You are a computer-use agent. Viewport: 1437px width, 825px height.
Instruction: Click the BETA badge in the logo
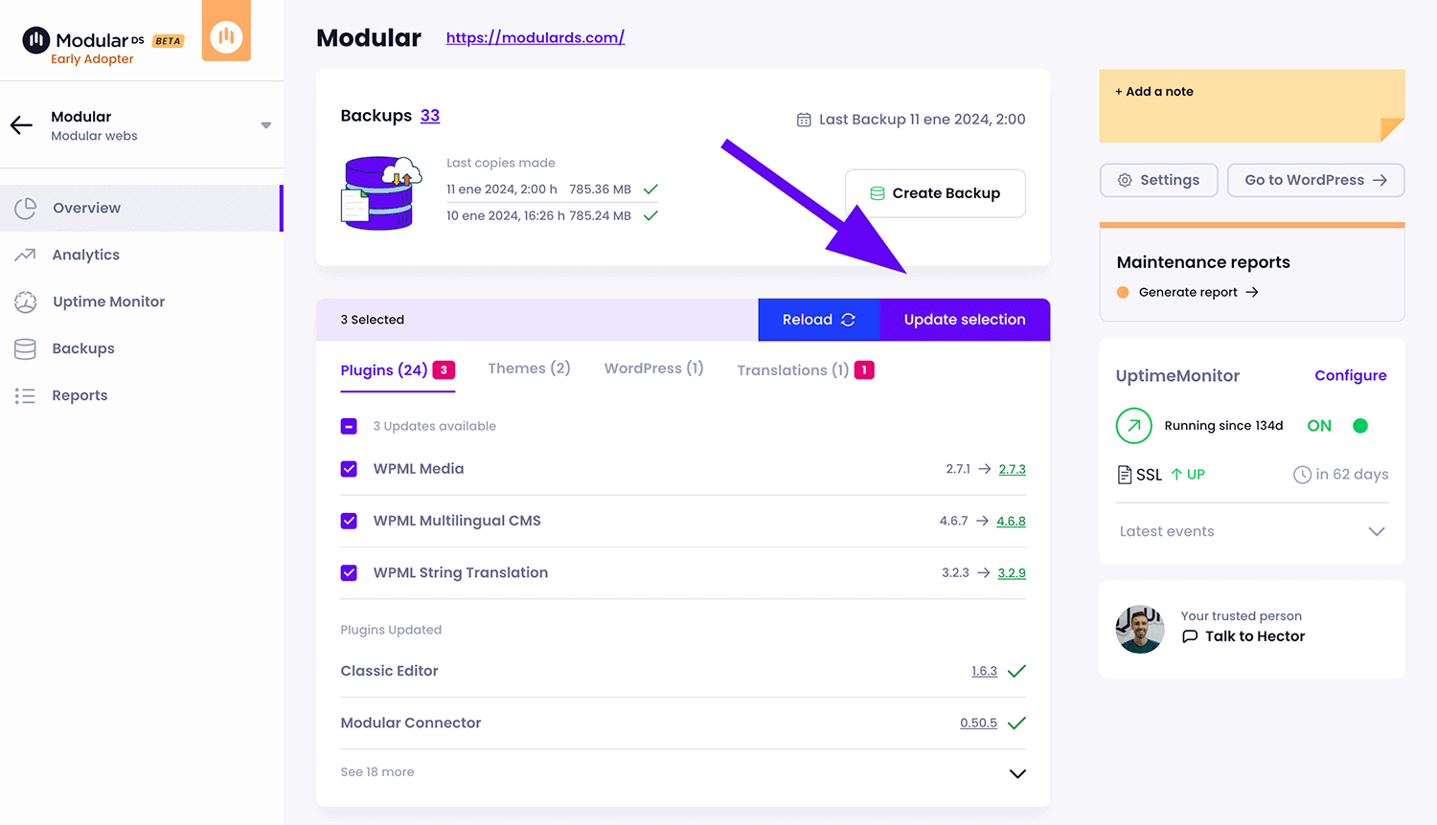pos(169,41)
